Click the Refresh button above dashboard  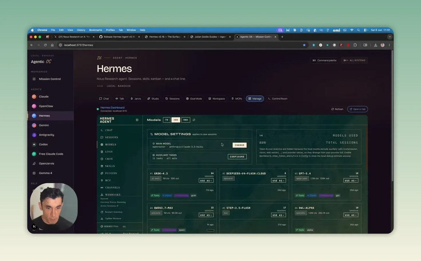click(337, 109)
